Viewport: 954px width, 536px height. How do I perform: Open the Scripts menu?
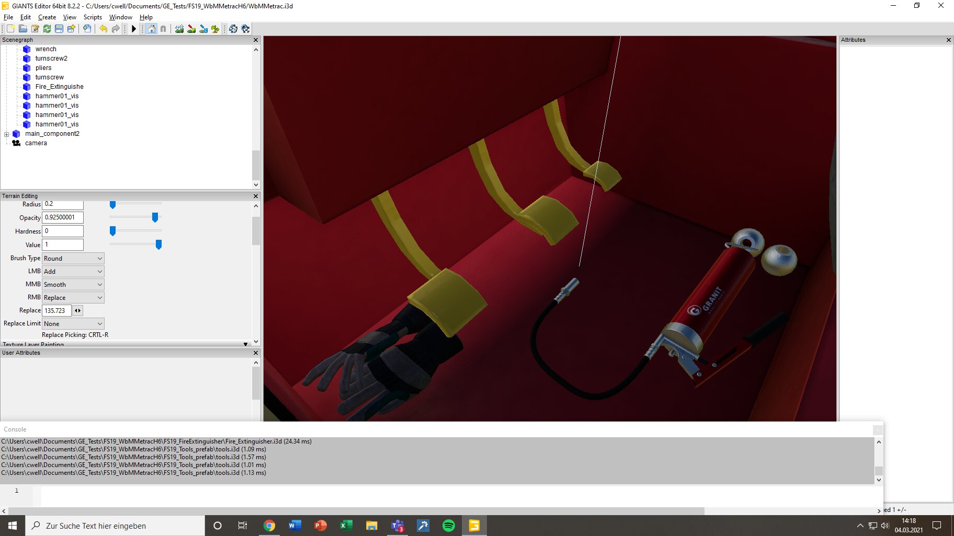tap(93, 17)
